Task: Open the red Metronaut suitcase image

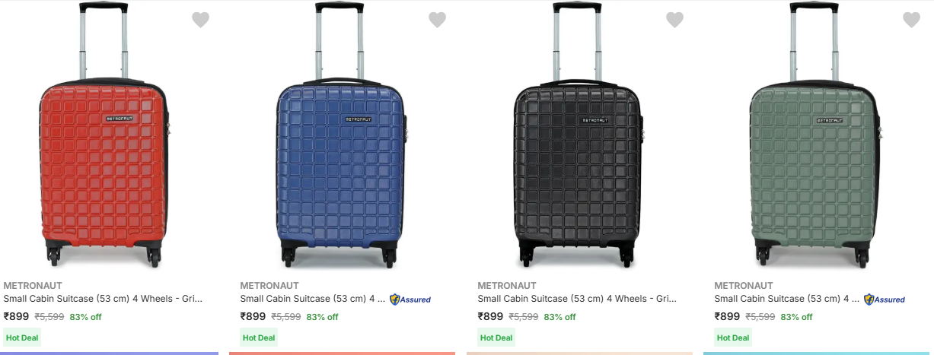Action: pyautogui.click(x=103, y=137)
